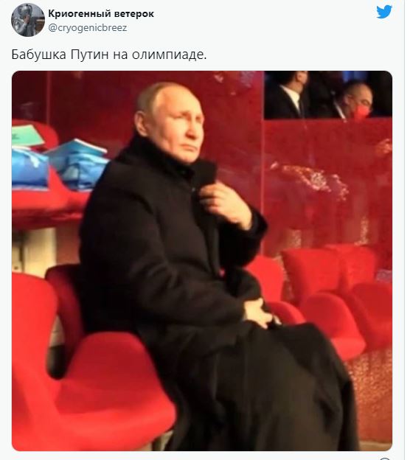Click the tweet text Бабушка Путин на олимпиаде
This screenshot has width=410, height=460.
[109, 55]
